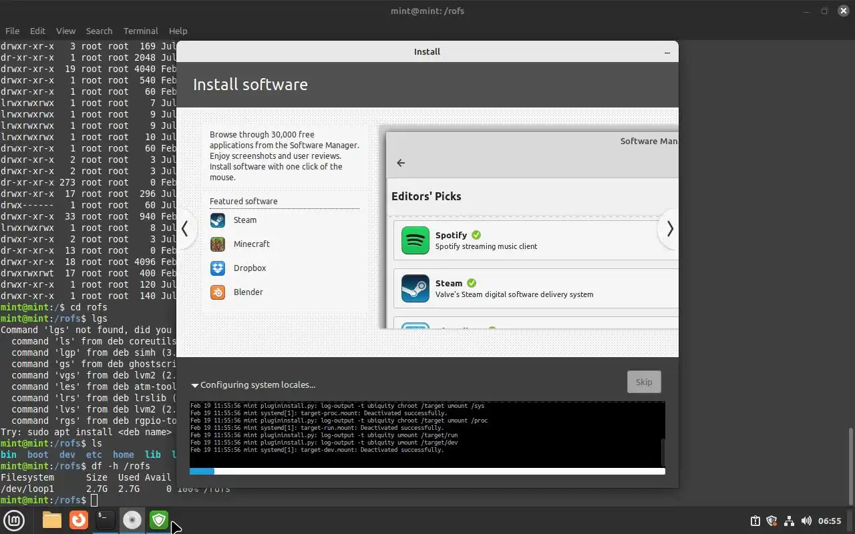Open the terminal File menu
This screenshot has height=534, width=855.
pyautogui.click(x=12, y=31)
